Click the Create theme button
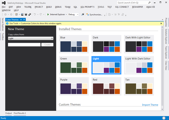 [47, 45]
